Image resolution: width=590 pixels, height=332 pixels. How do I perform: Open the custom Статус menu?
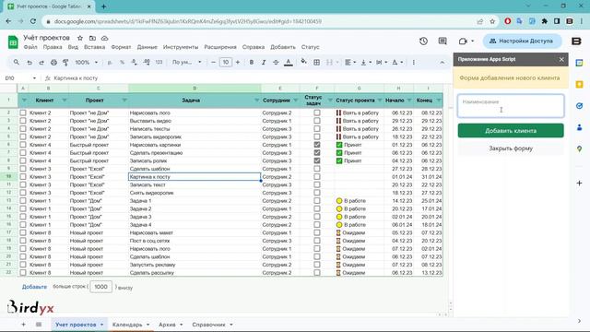310,47
